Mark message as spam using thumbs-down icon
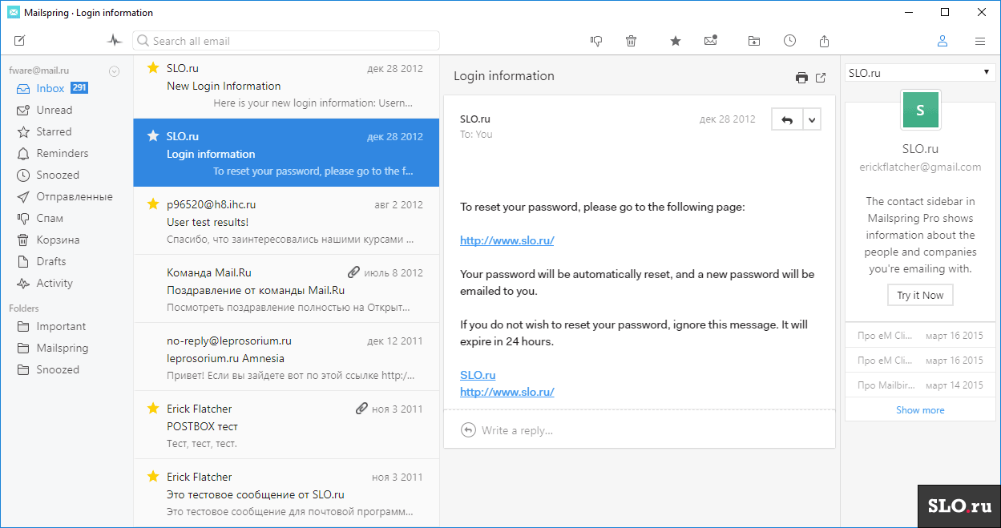This screenshot has width=1001, height=528. 596,41
